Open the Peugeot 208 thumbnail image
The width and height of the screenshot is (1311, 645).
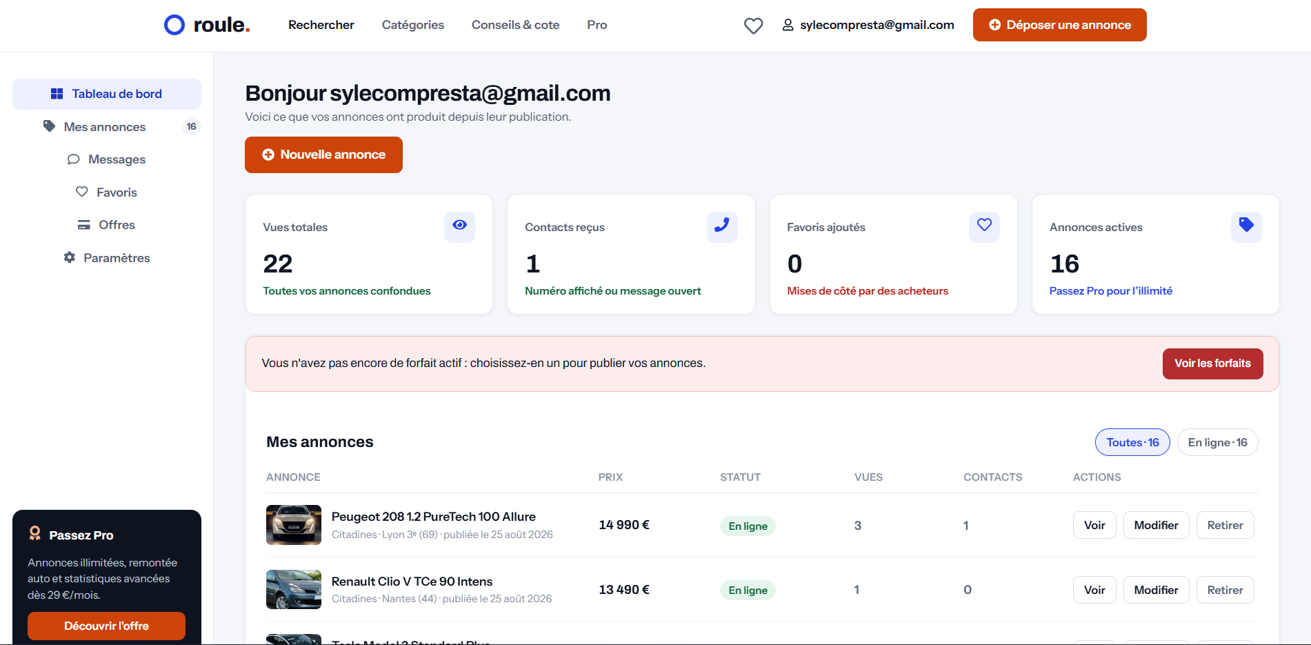pos(294,525)
